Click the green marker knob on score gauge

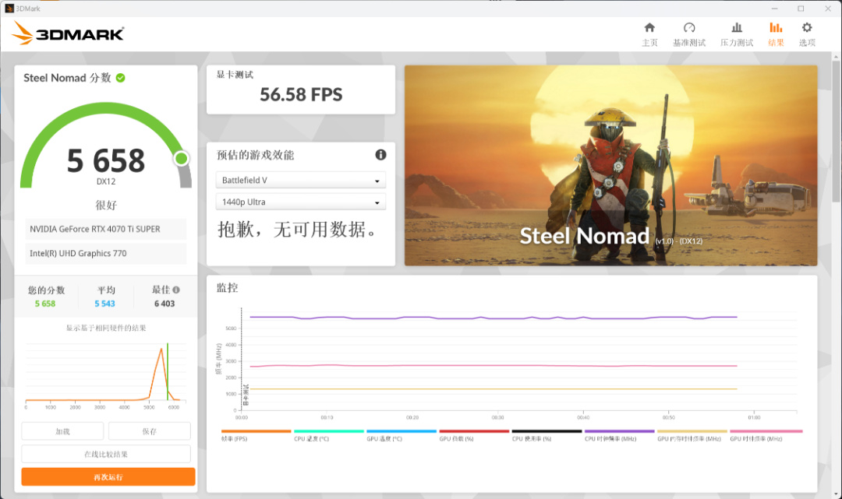click(x=182, y=159)
